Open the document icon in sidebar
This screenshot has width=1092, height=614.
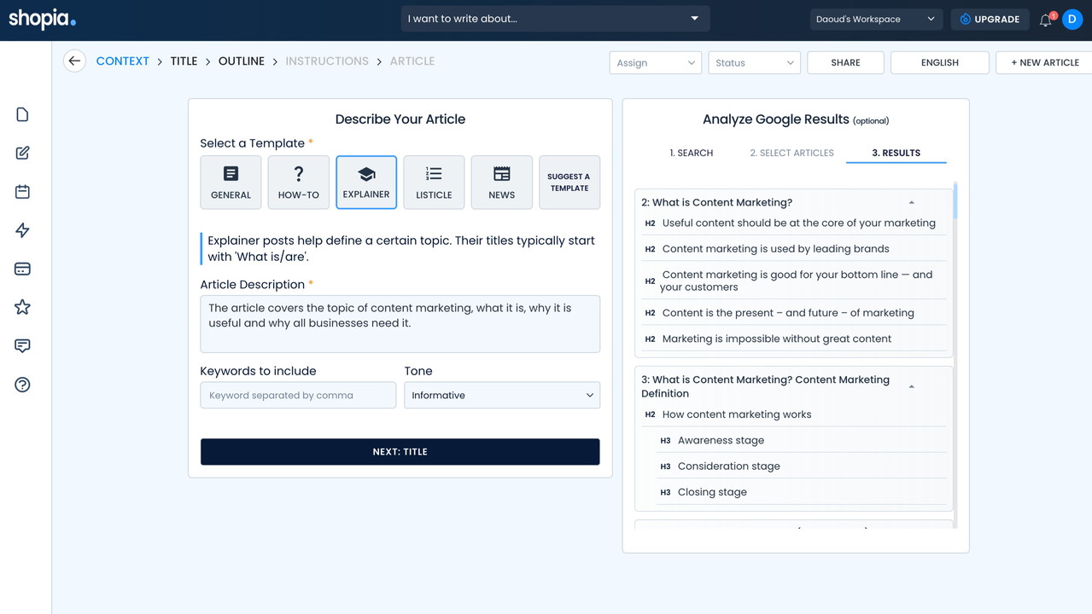22,115
